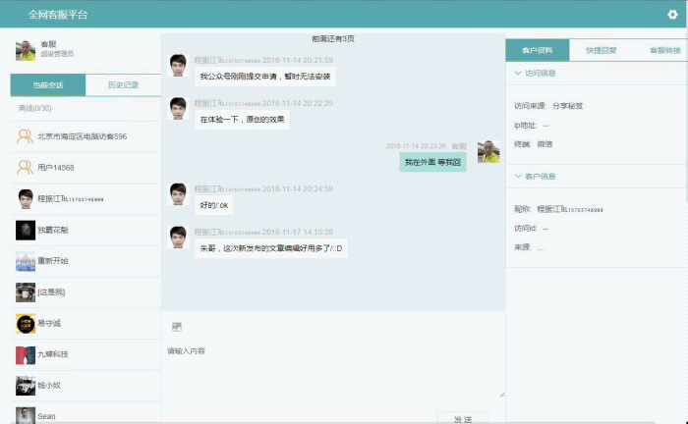The width and height of the screenshot is (688, 424).
Task: Open the settings gear icon
Action: (672, 15)
